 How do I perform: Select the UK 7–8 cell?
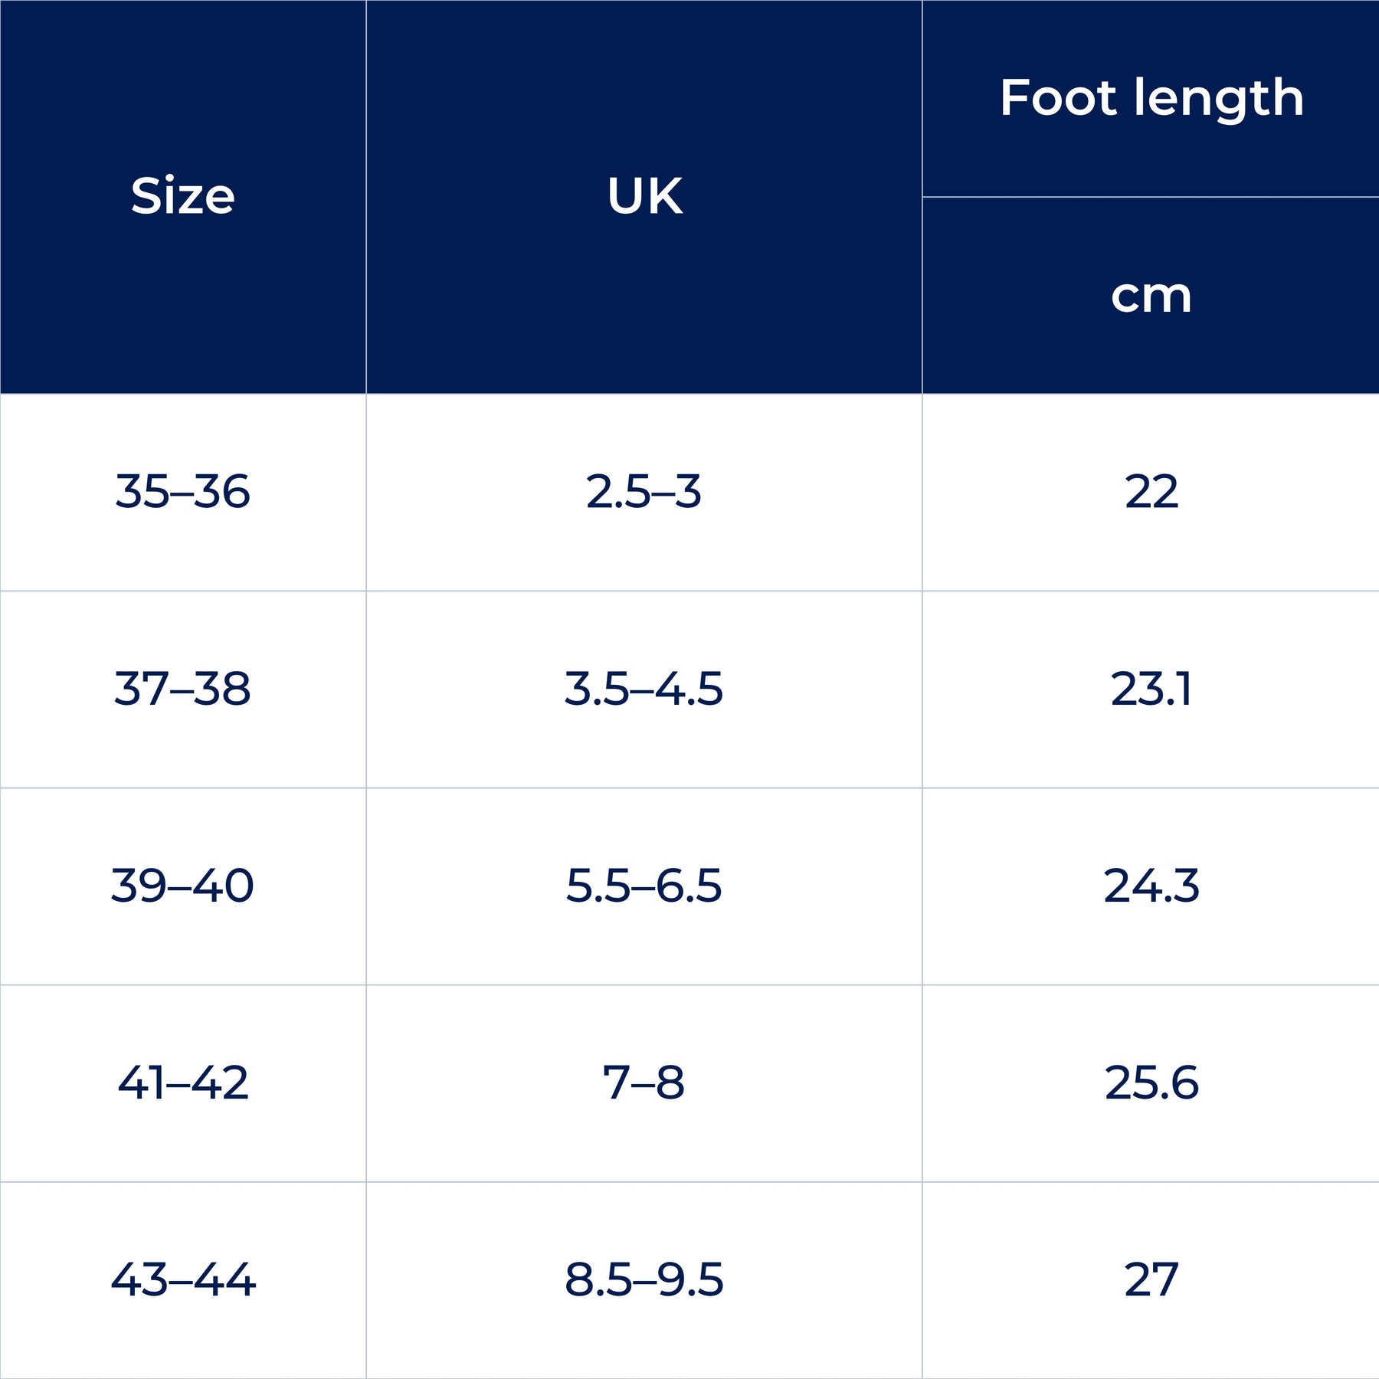pos(644,1083)
